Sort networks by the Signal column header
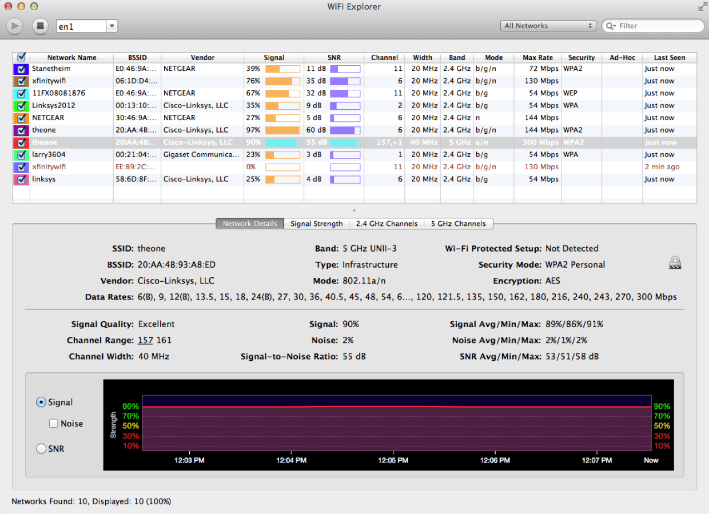This screenshot has height=514, width=709. click(274, 57)
